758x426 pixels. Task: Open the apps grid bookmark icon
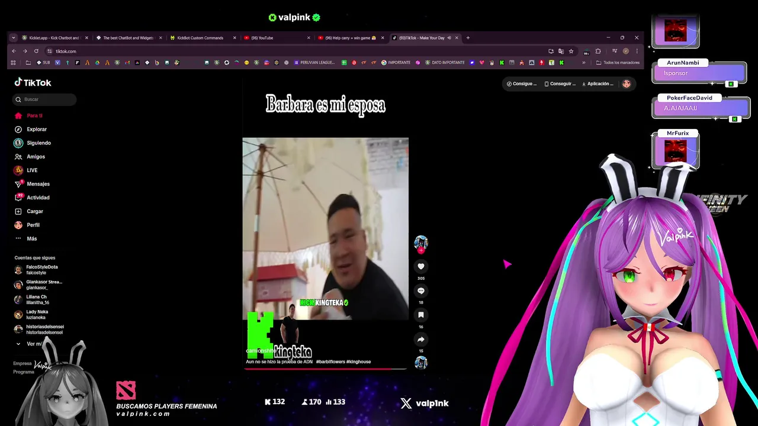coord(14,63)
